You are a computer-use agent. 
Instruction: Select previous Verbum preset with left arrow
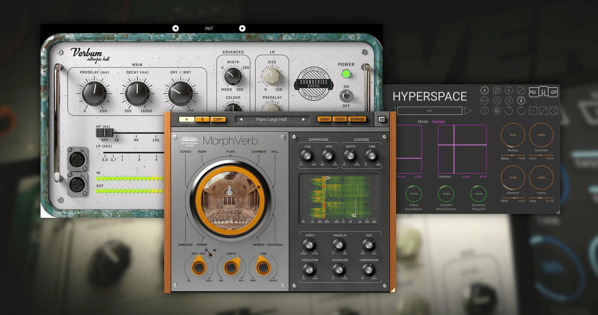pyautogui.click(x=175, y=28)
